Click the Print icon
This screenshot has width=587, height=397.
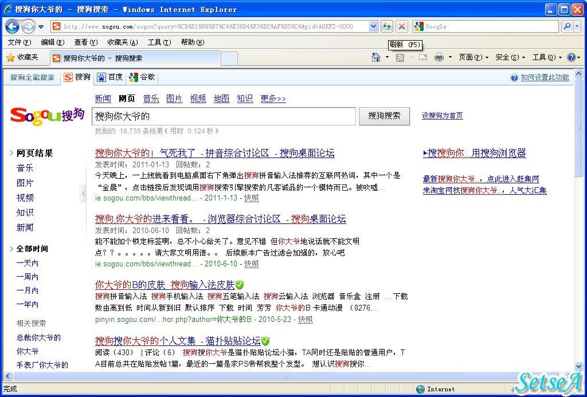[439, 57]
